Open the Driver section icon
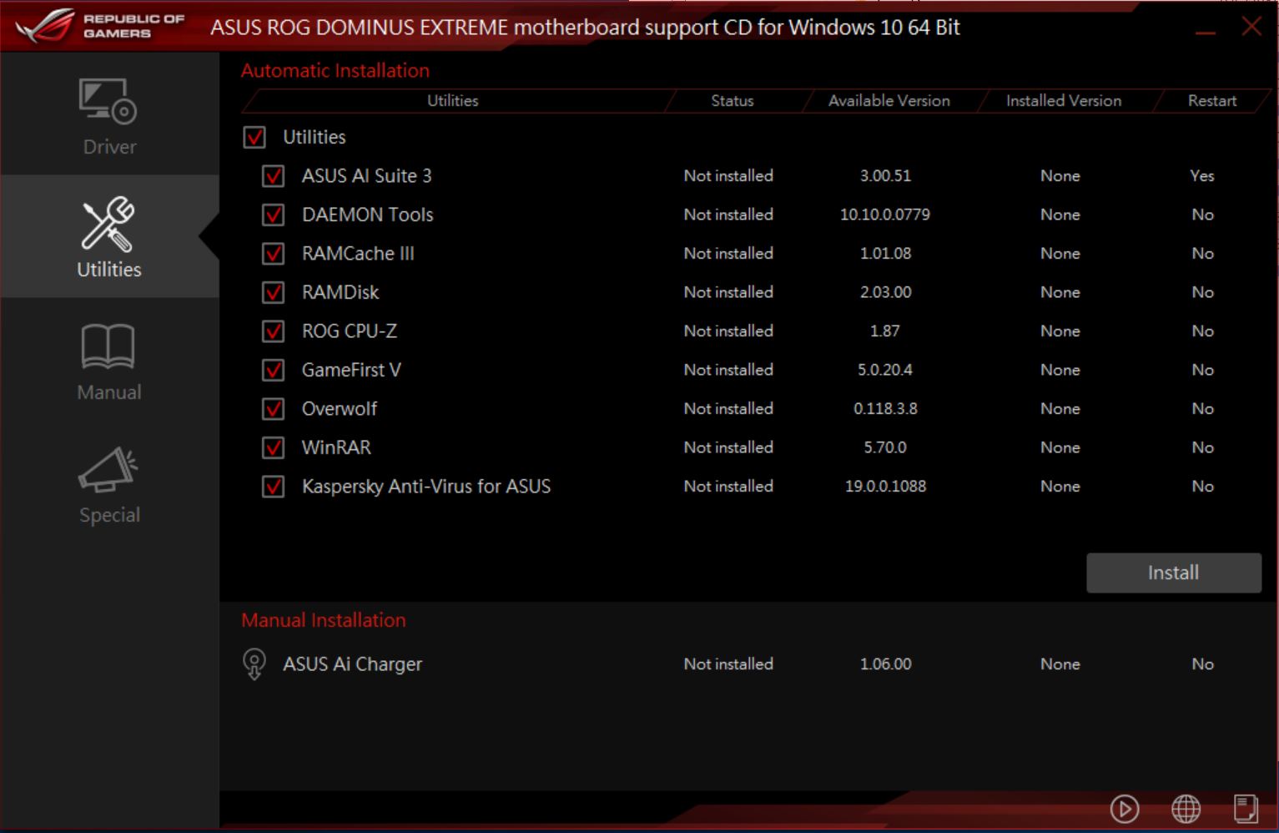1279x833 pixels. click(x=108, y=101)
